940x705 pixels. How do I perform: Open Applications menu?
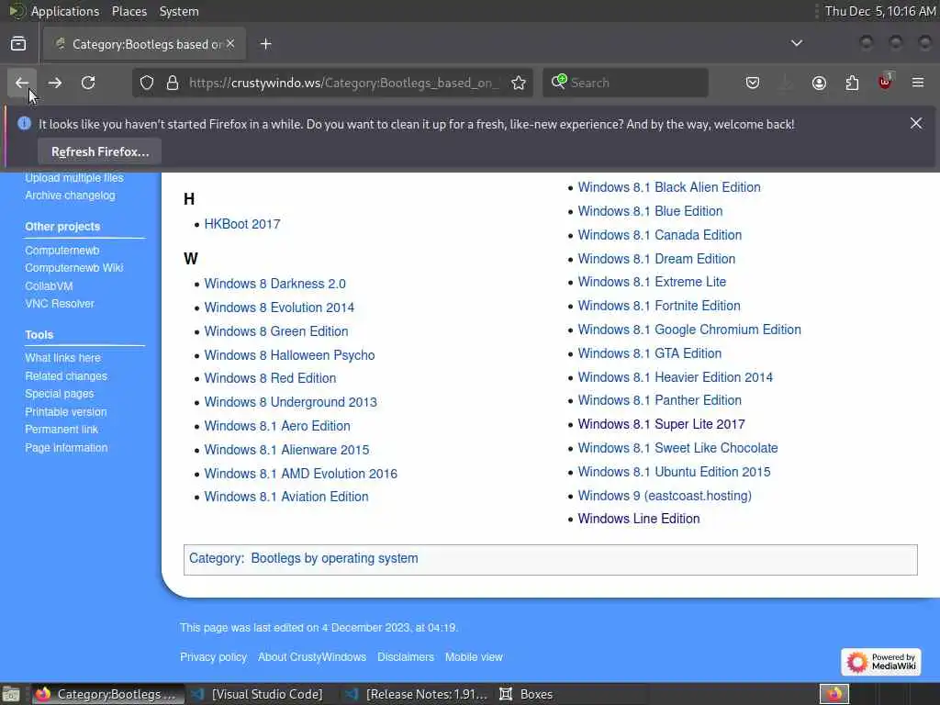point(65,11)
